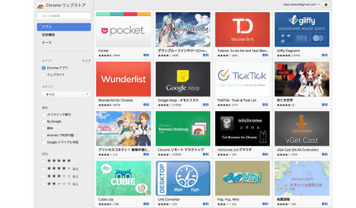Image resolution: width=356 pixels, height=208 pixels.
Task: Click 'Google Keep - メモとリスト' title text
Action: click(x=178, y=100)
